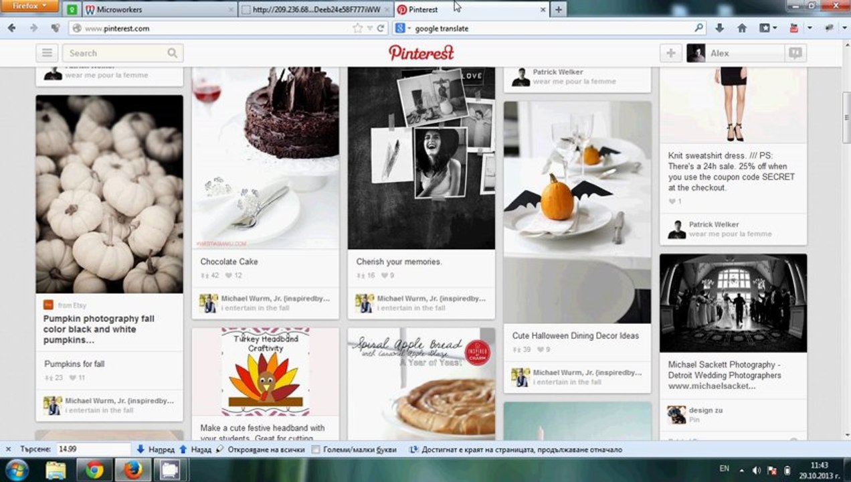Screen dimensions: 851x482
Task: Open the Halloween pumpkin bat dining pin
Action: point(577,212)
